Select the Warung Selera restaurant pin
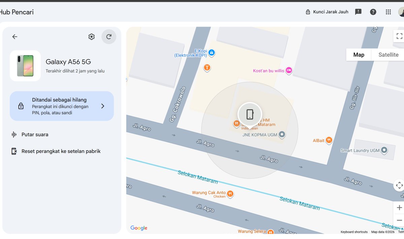The width and height of the screenshot is (404, 239). point(271,232)
